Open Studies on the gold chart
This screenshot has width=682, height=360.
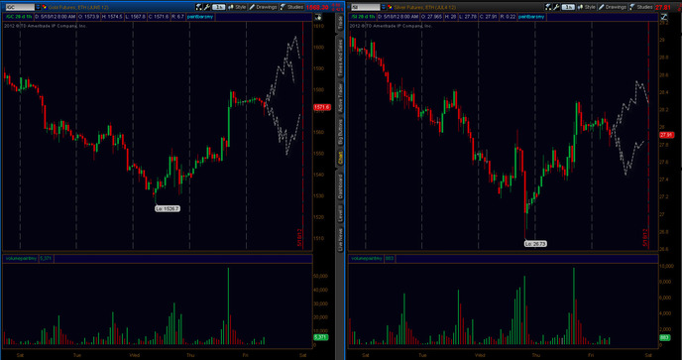click(x=291, y=7)
